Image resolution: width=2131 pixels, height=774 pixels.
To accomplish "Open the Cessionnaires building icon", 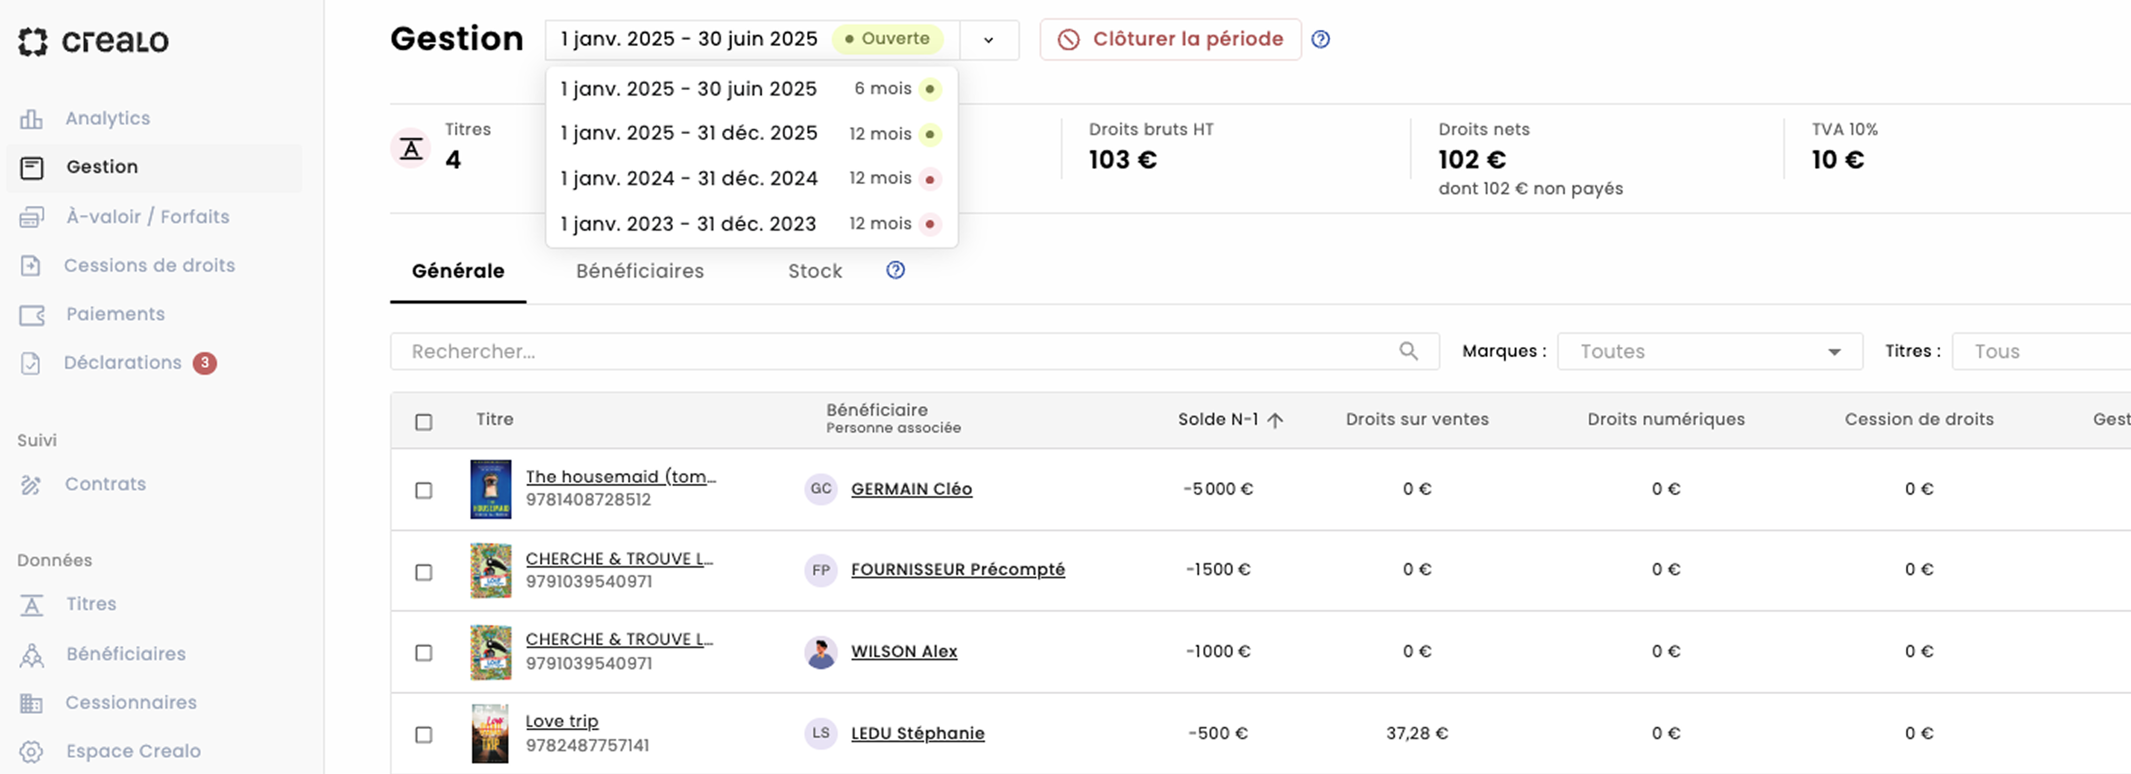I will [30, 703].
